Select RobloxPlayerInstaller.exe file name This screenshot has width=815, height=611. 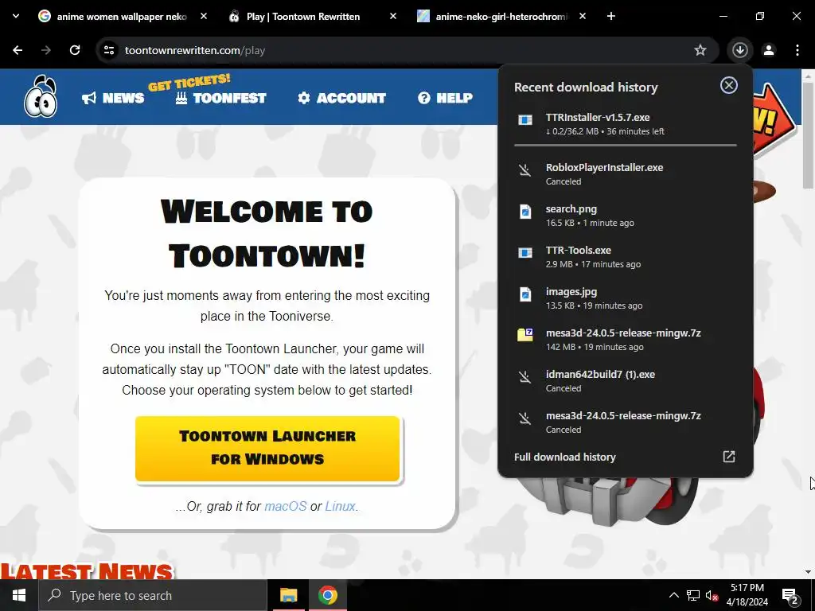point(605,167)
